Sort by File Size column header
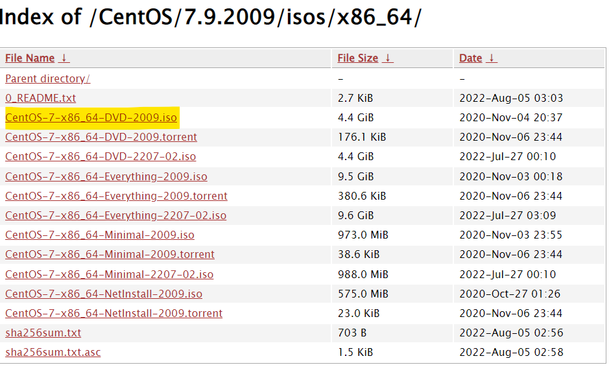The height and width of the screenshot is (376, 609). 358,58
